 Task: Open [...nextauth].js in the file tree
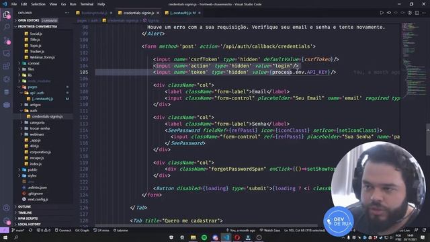pyautogui.click(x=42, y=99)
